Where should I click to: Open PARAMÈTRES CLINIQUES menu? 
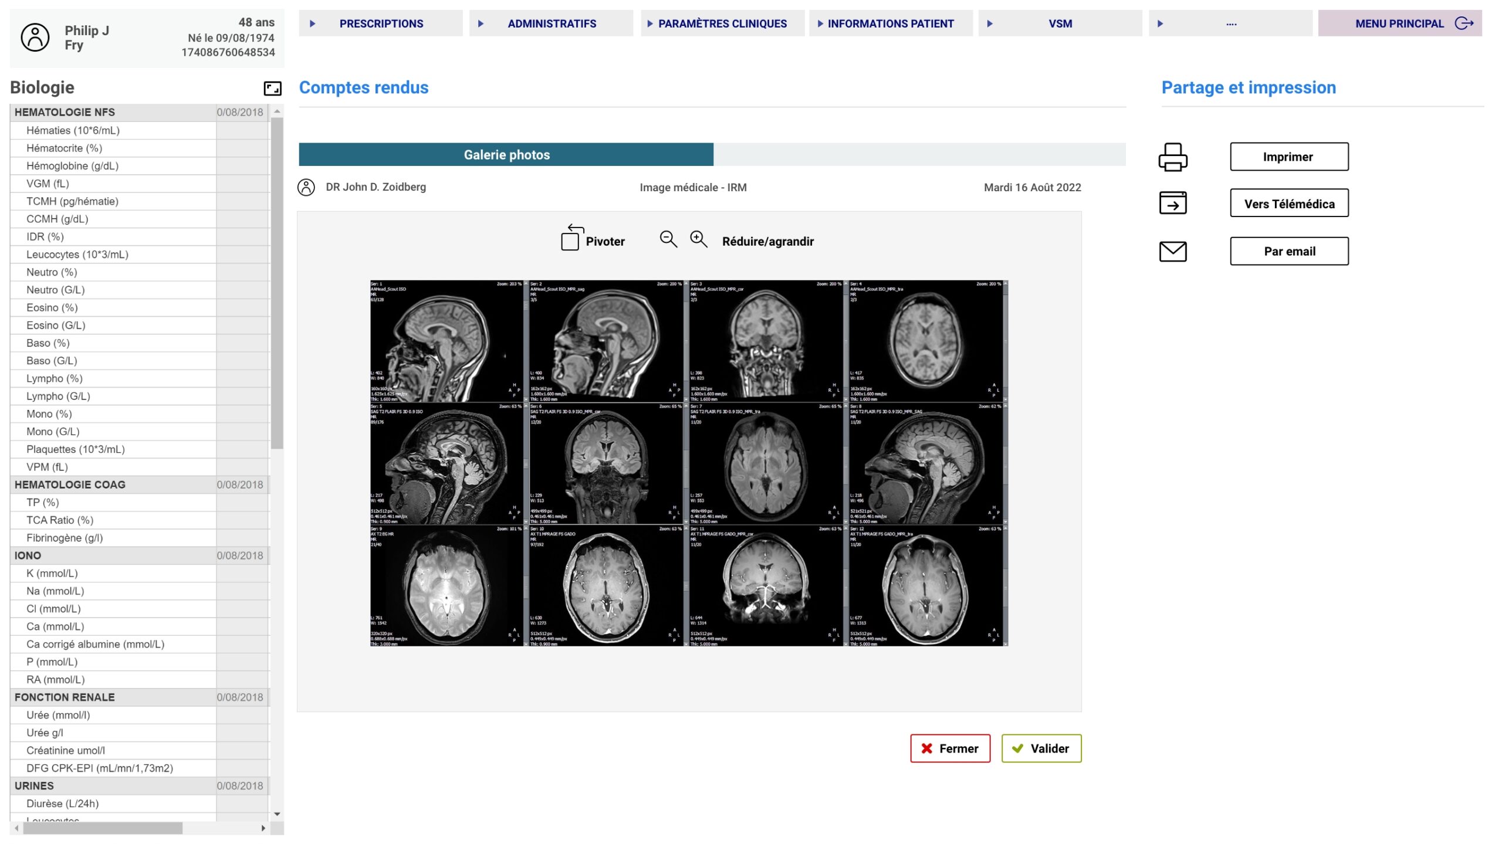(722, 23)
